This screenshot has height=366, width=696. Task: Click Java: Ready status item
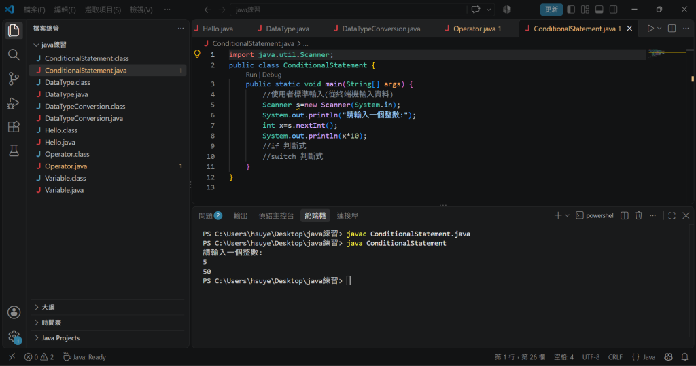point(84,357)
